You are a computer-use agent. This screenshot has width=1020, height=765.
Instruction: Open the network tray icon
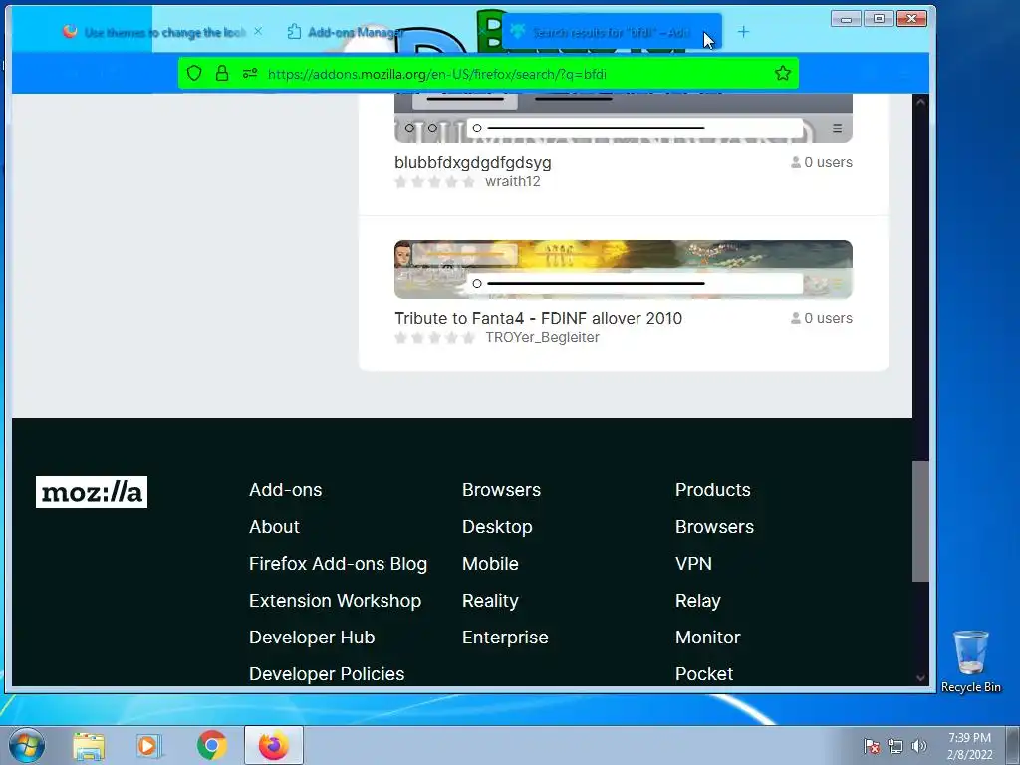tap(895, 746)
